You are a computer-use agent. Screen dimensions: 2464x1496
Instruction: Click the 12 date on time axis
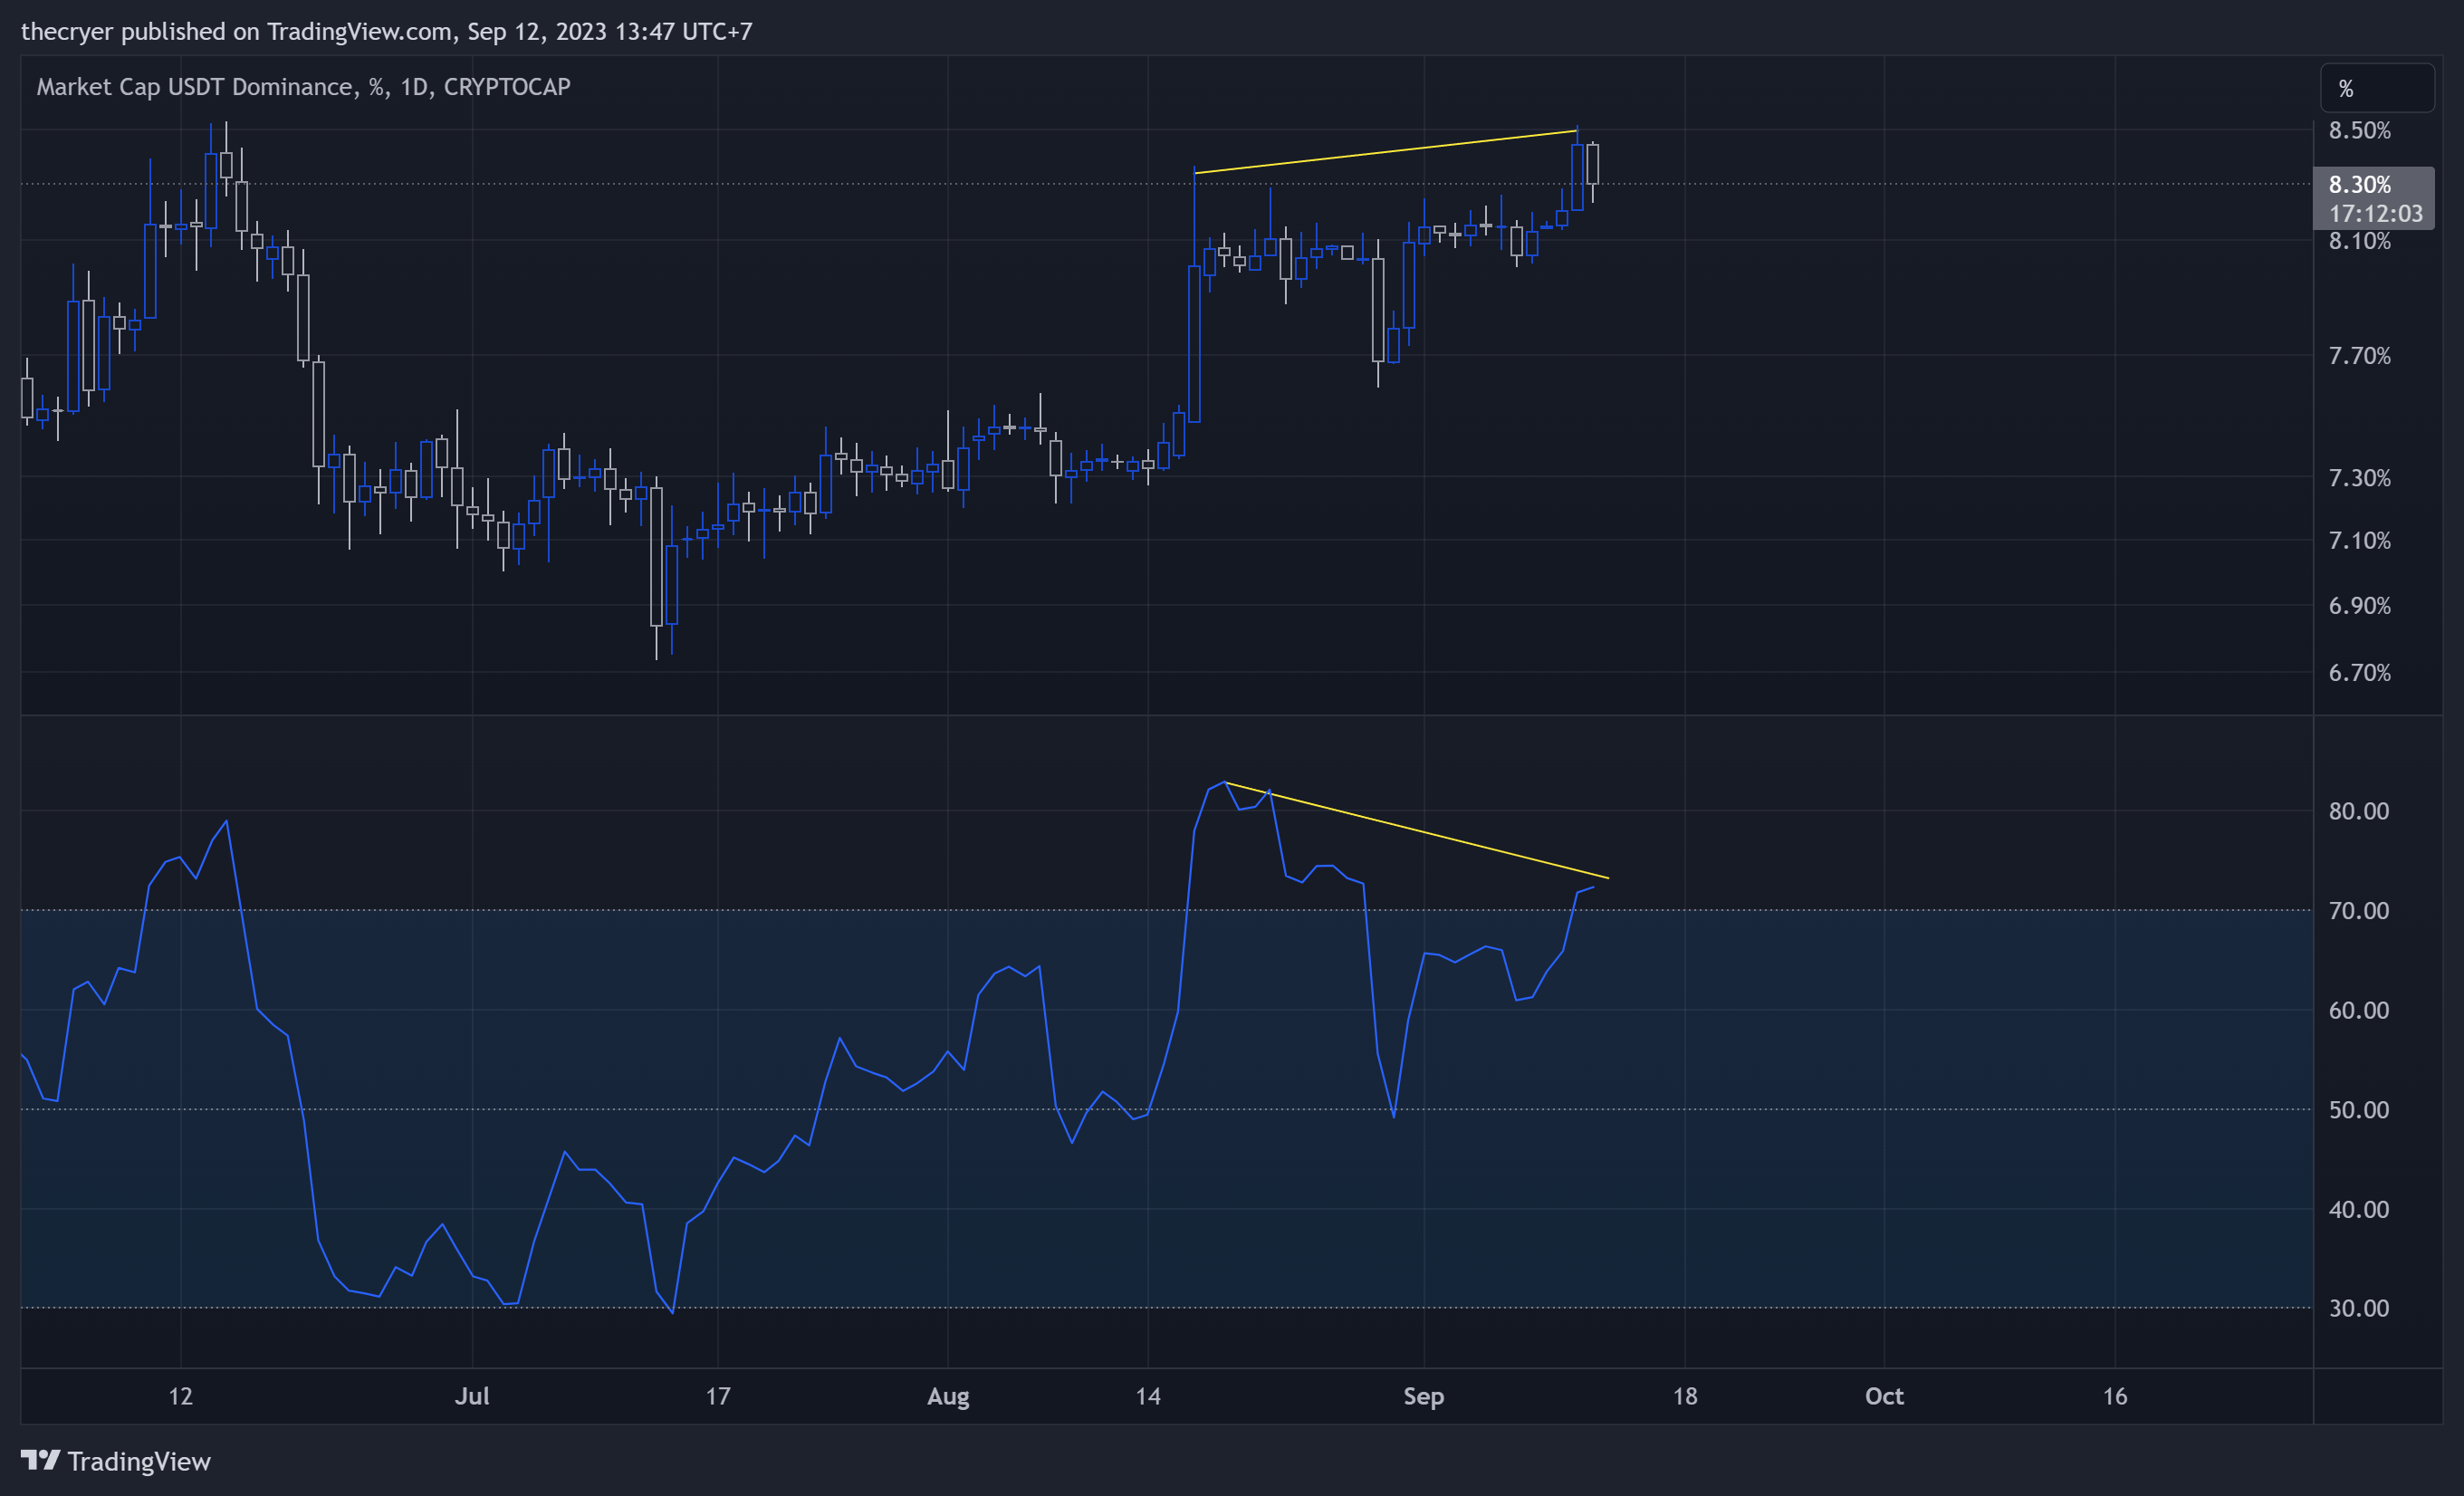[x=180, y=1396]
